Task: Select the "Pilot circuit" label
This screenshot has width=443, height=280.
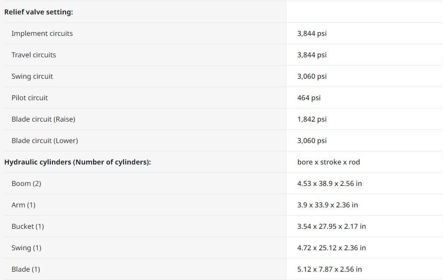Action: pyautogui.click(x=29, y=98)
